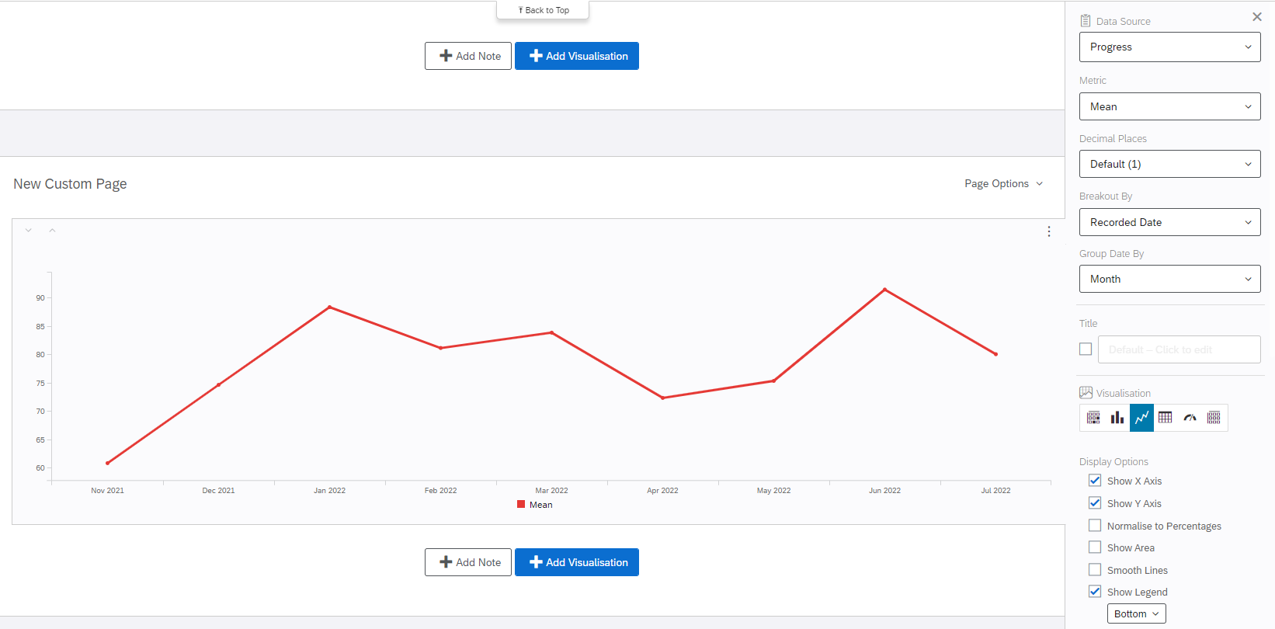Image resolution: width=1275 pixels, height=629 pixels.
Task: Open the three-dot widget options menu
Action: (1049, 231)
